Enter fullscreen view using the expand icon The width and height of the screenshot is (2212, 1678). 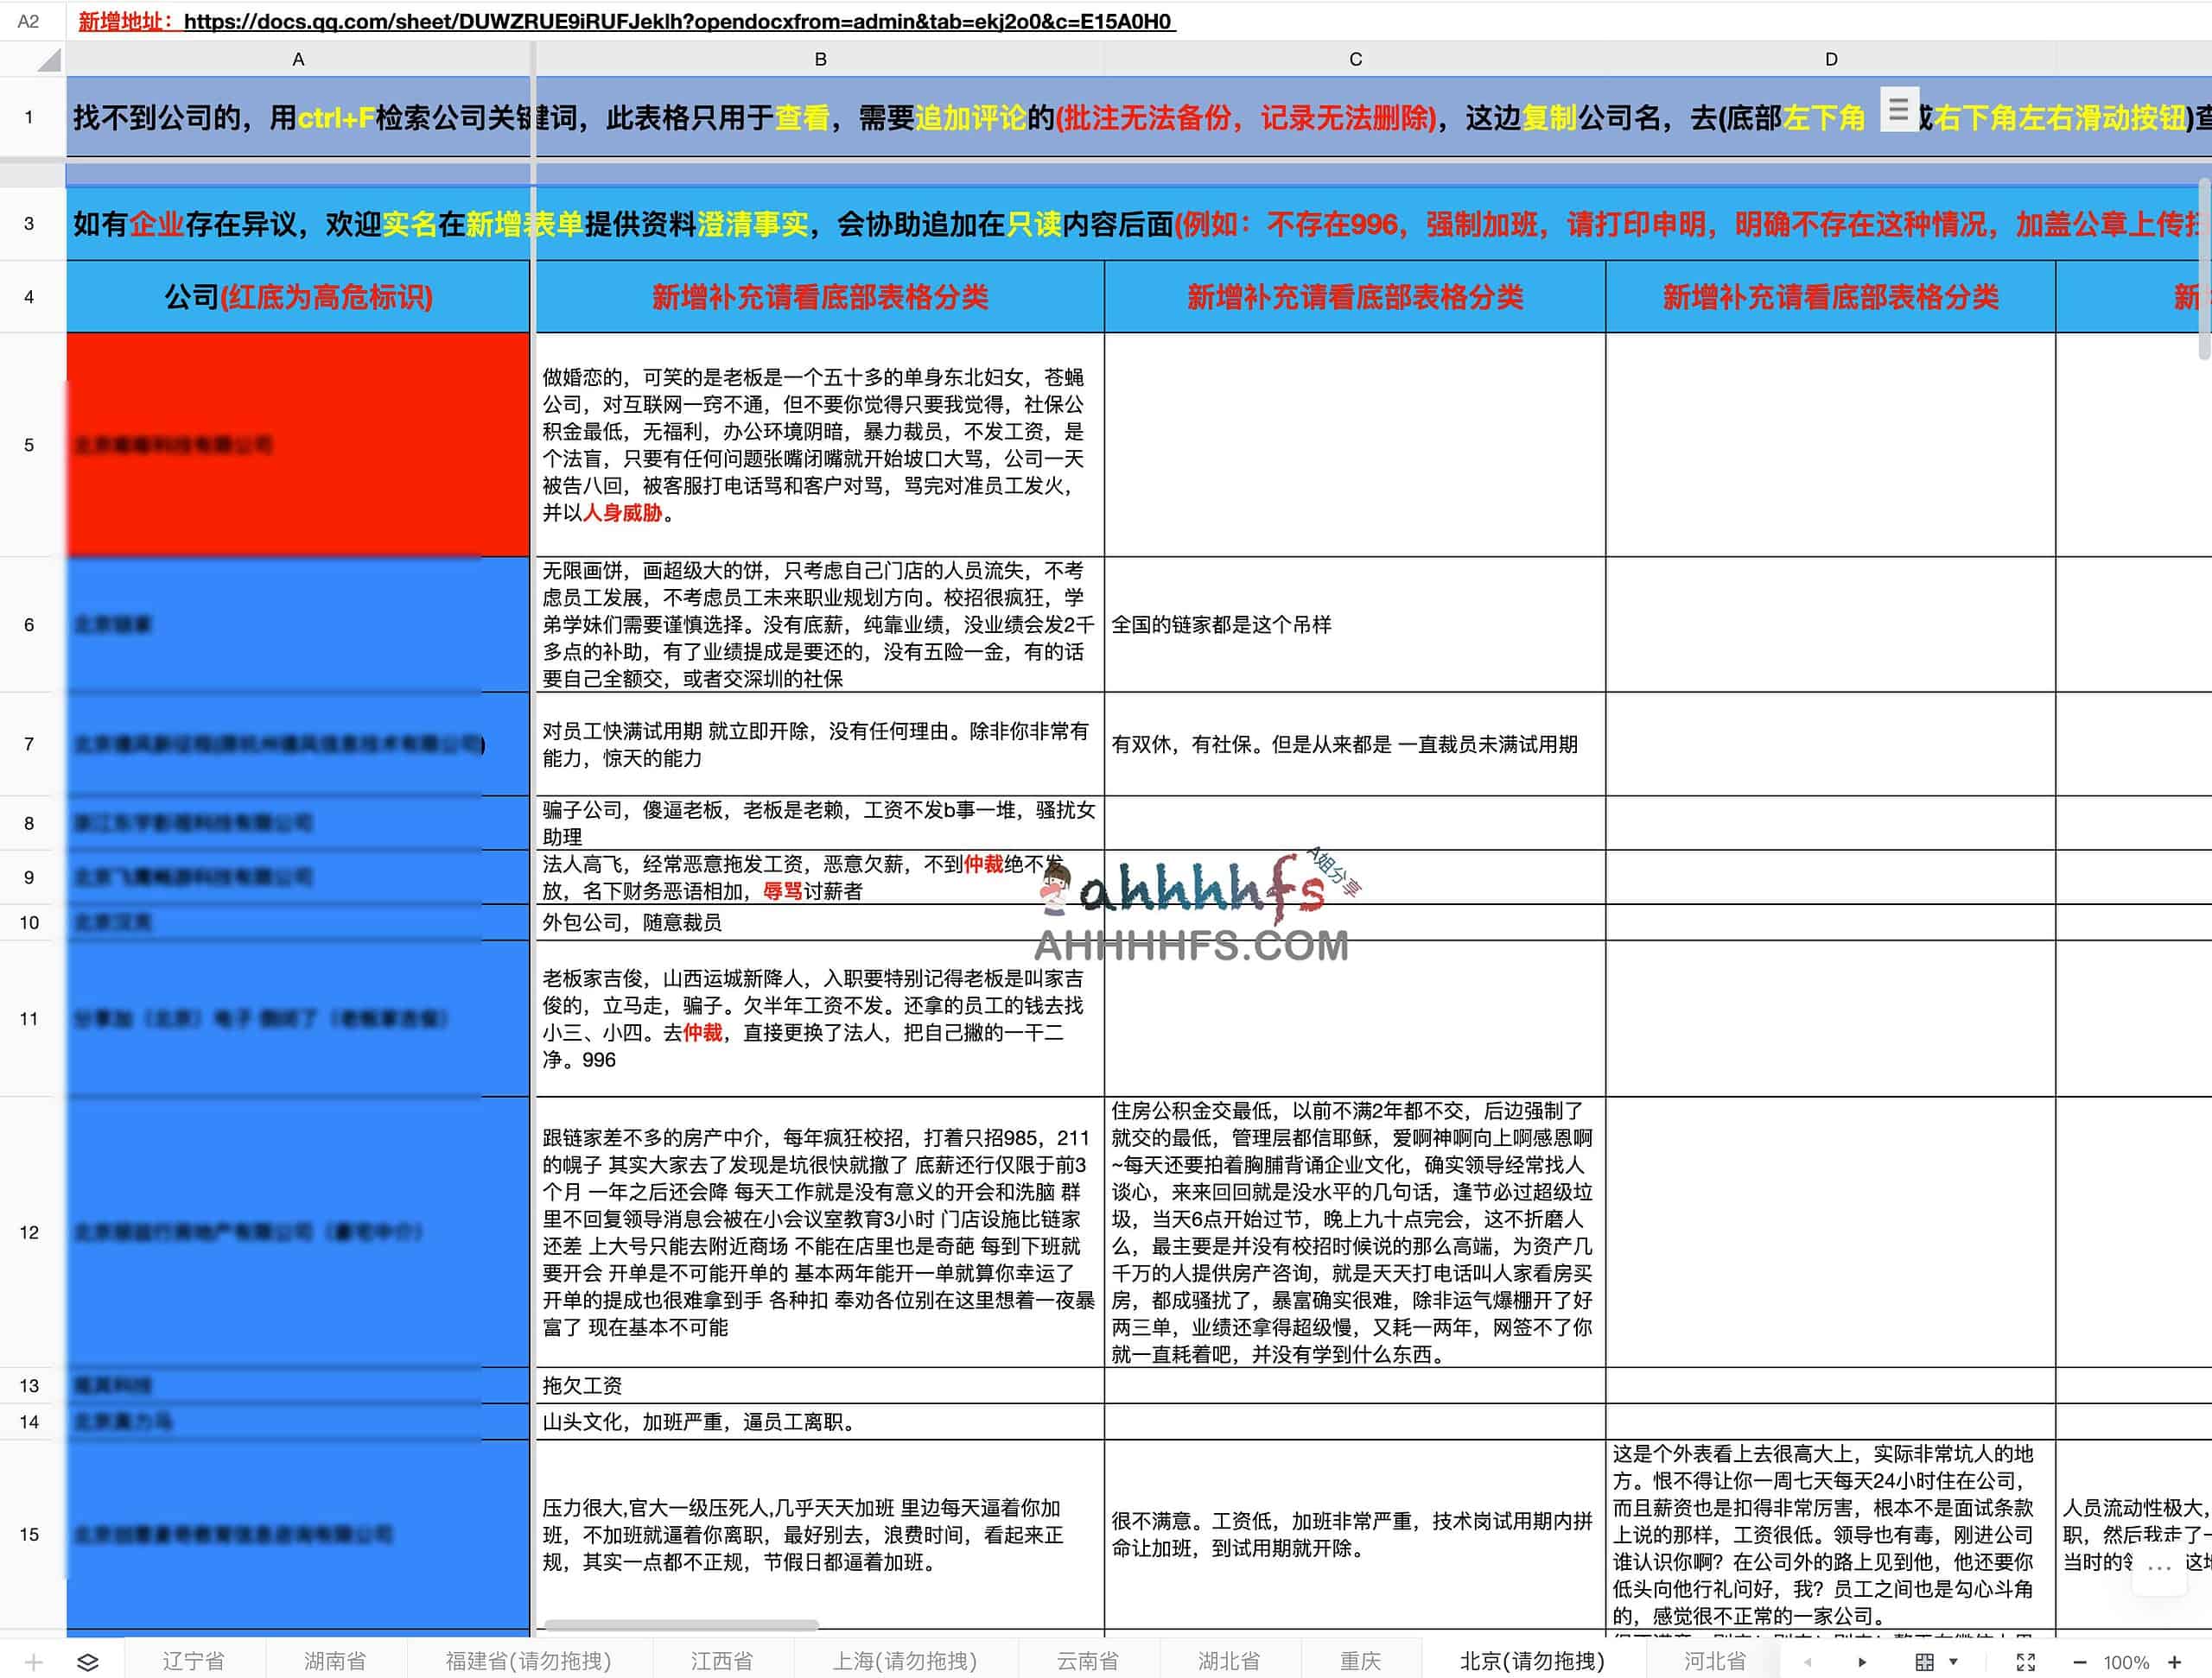pyautogui.click(x=2025, y=1662)
